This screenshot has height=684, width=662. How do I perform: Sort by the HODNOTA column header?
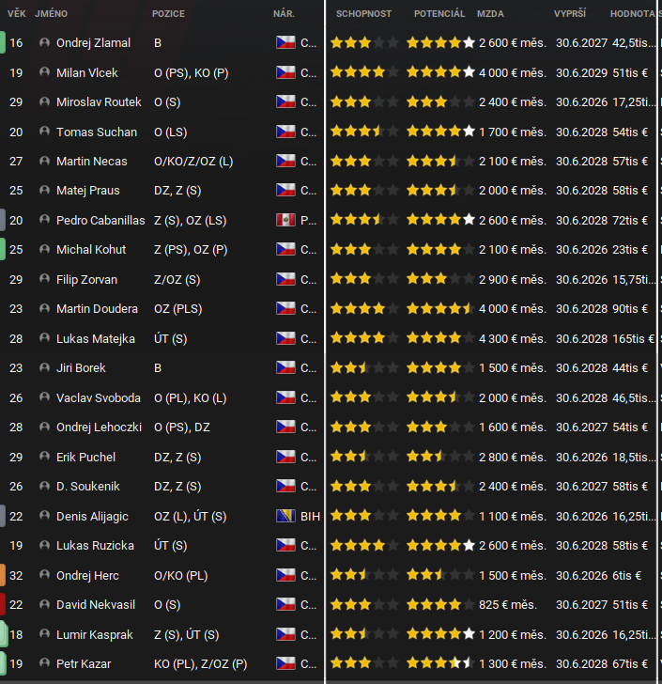click(x=632, y=13)
